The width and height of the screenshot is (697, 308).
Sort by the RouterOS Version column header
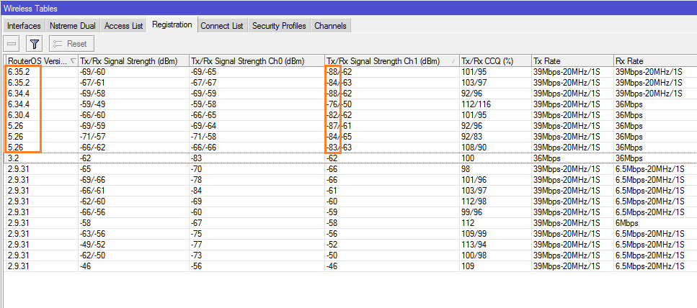tap(37, 60)
